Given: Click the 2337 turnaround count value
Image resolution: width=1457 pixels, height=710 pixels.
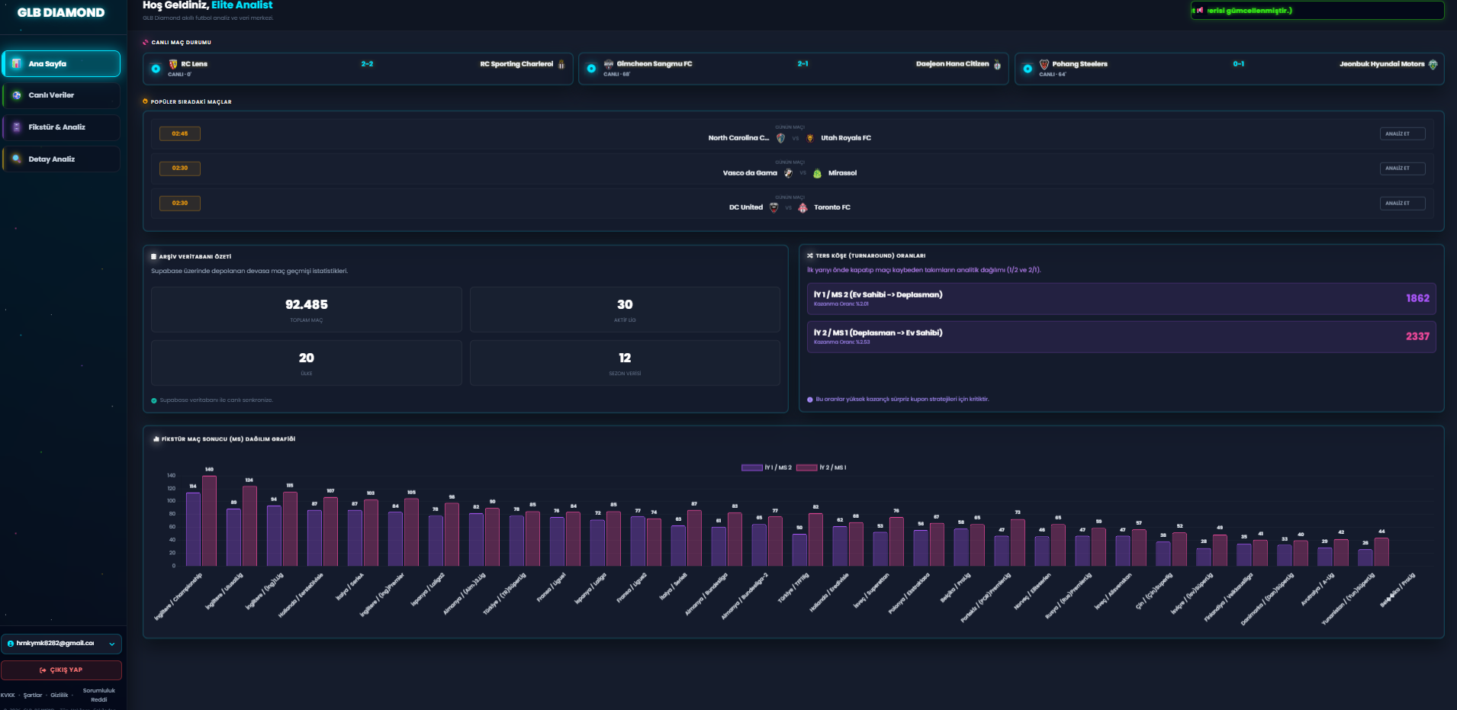Looking at the screenshot, I should [x=1417, y=336].
